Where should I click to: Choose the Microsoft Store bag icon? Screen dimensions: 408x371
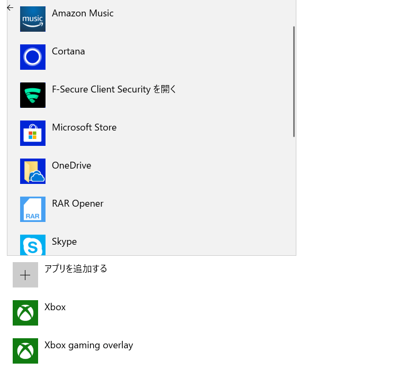click(33, 133)
